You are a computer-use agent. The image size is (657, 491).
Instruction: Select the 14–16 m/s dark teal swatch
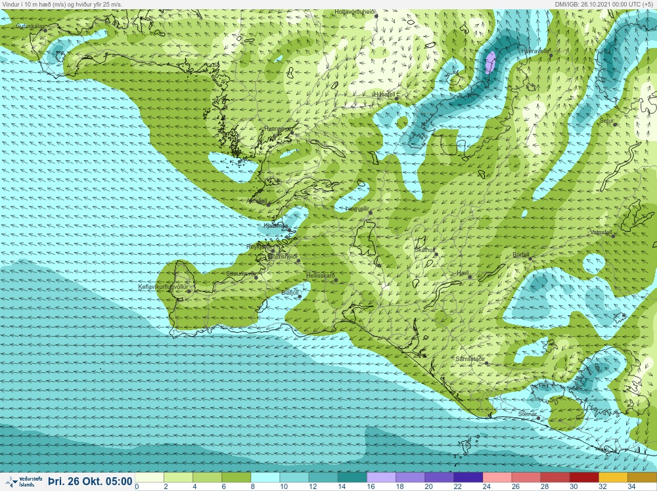coord(352,478)
